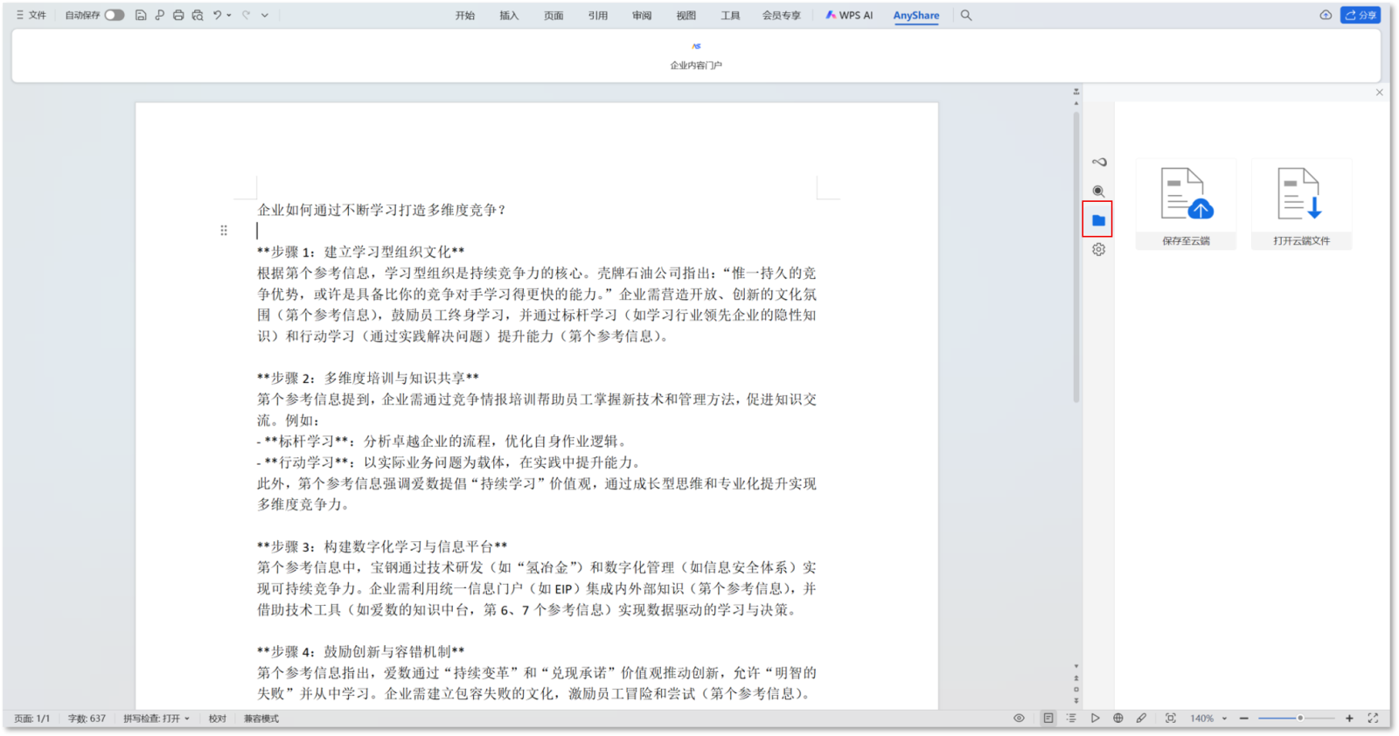Click 校对 in status bar
The image size is (1399, 736).
coord(218,719)
